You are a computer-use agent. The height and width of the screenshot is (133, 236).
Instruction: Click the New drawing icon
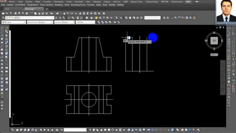tap(3, 13)
